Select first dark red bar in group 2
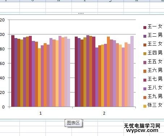This screenshot has width=164, height=136. pos(76,72)
